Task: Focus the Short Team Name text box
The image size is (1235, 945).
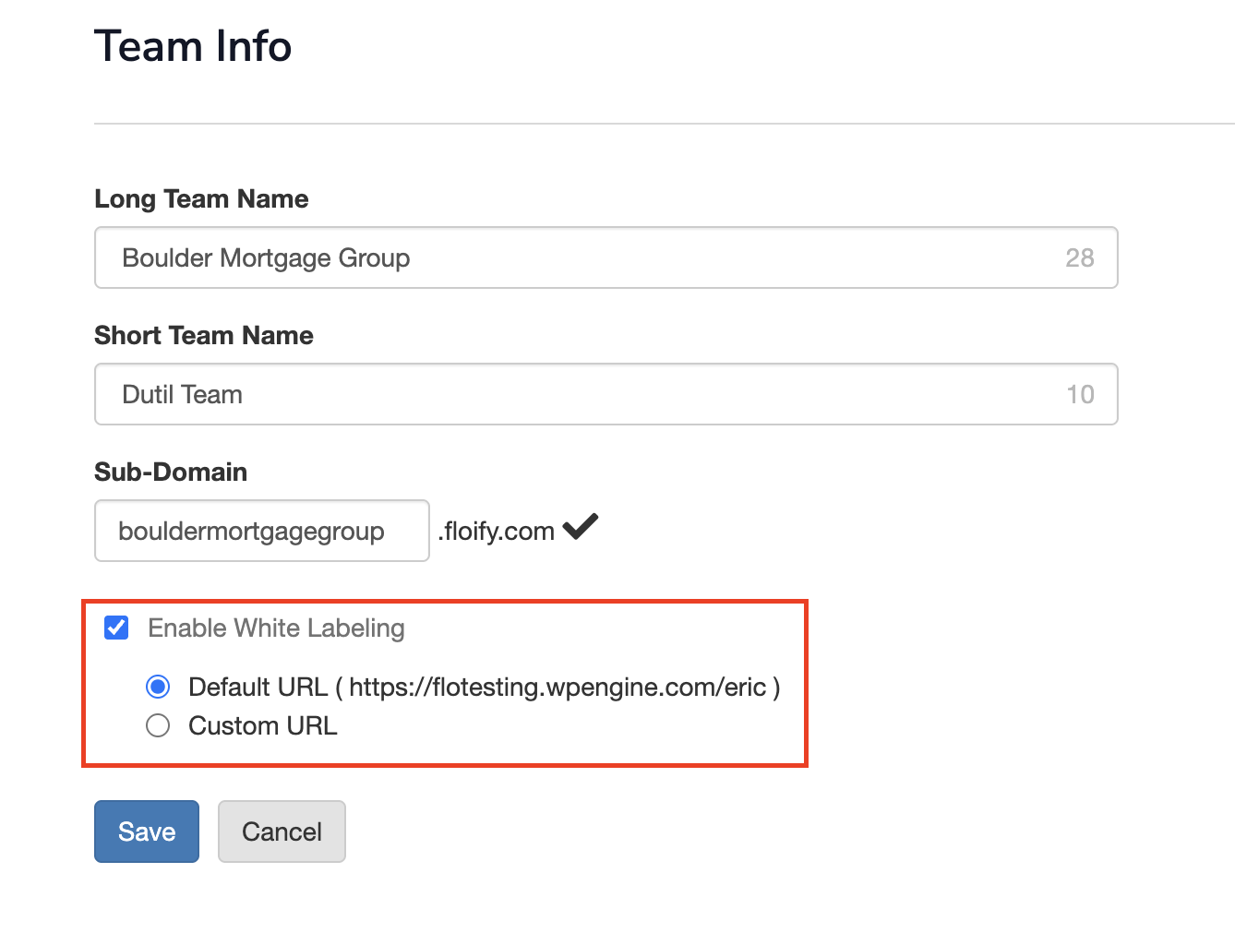Action: coord(591,394)
